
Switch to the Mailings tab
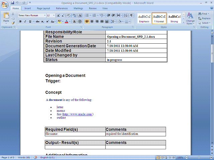tap(78, 8)
